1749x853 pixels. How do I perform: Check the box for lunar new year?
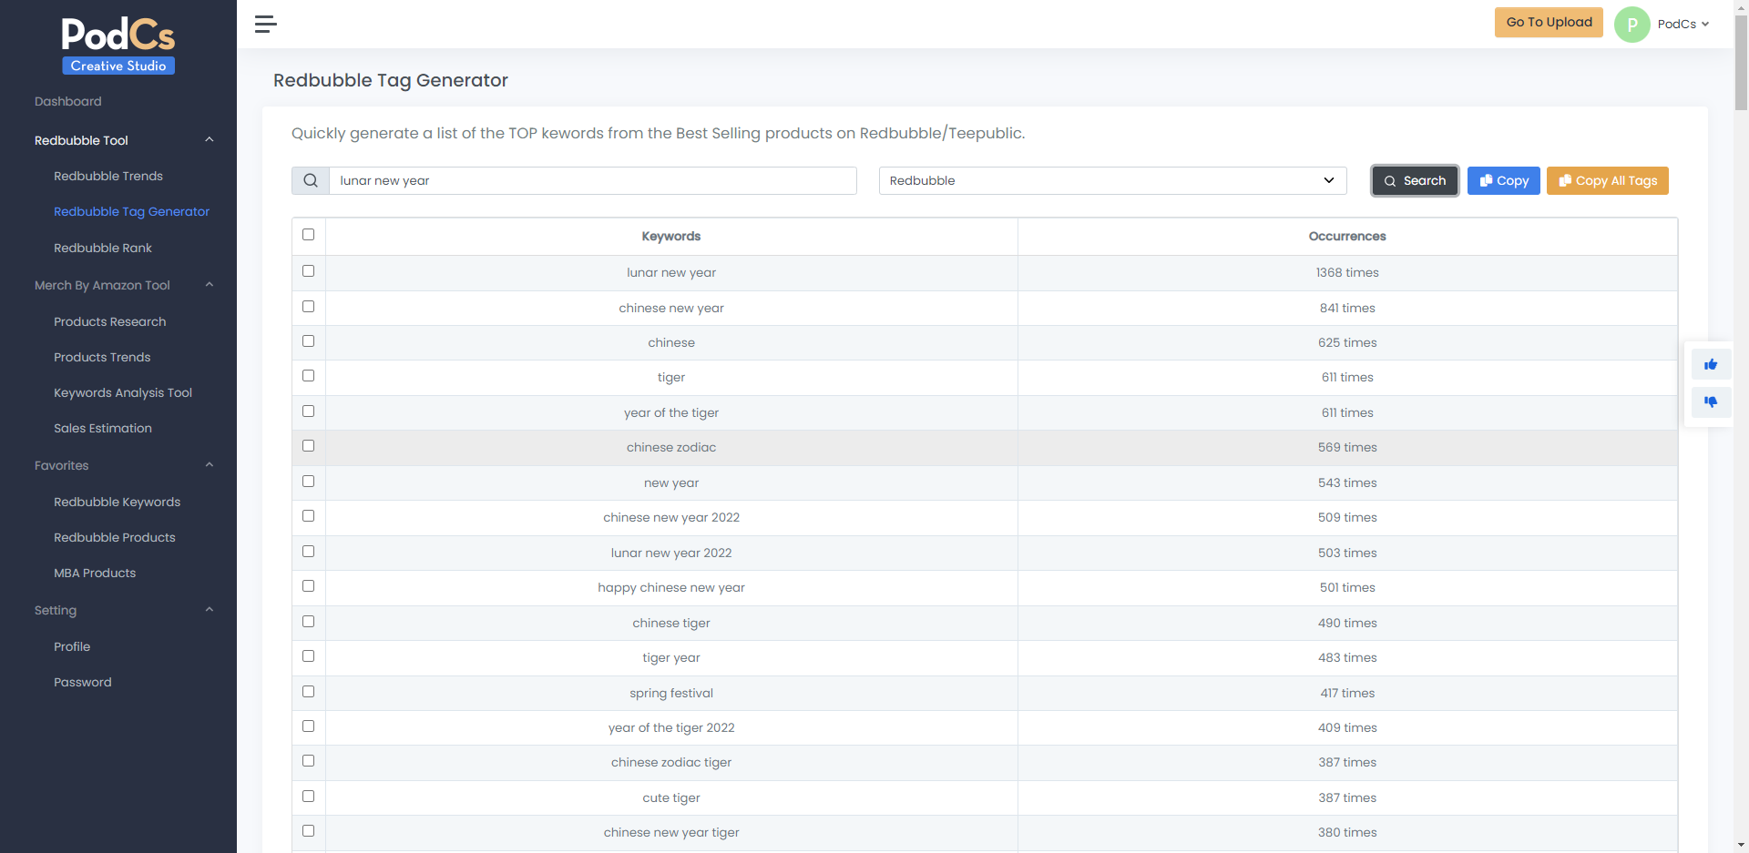(308, 271)
